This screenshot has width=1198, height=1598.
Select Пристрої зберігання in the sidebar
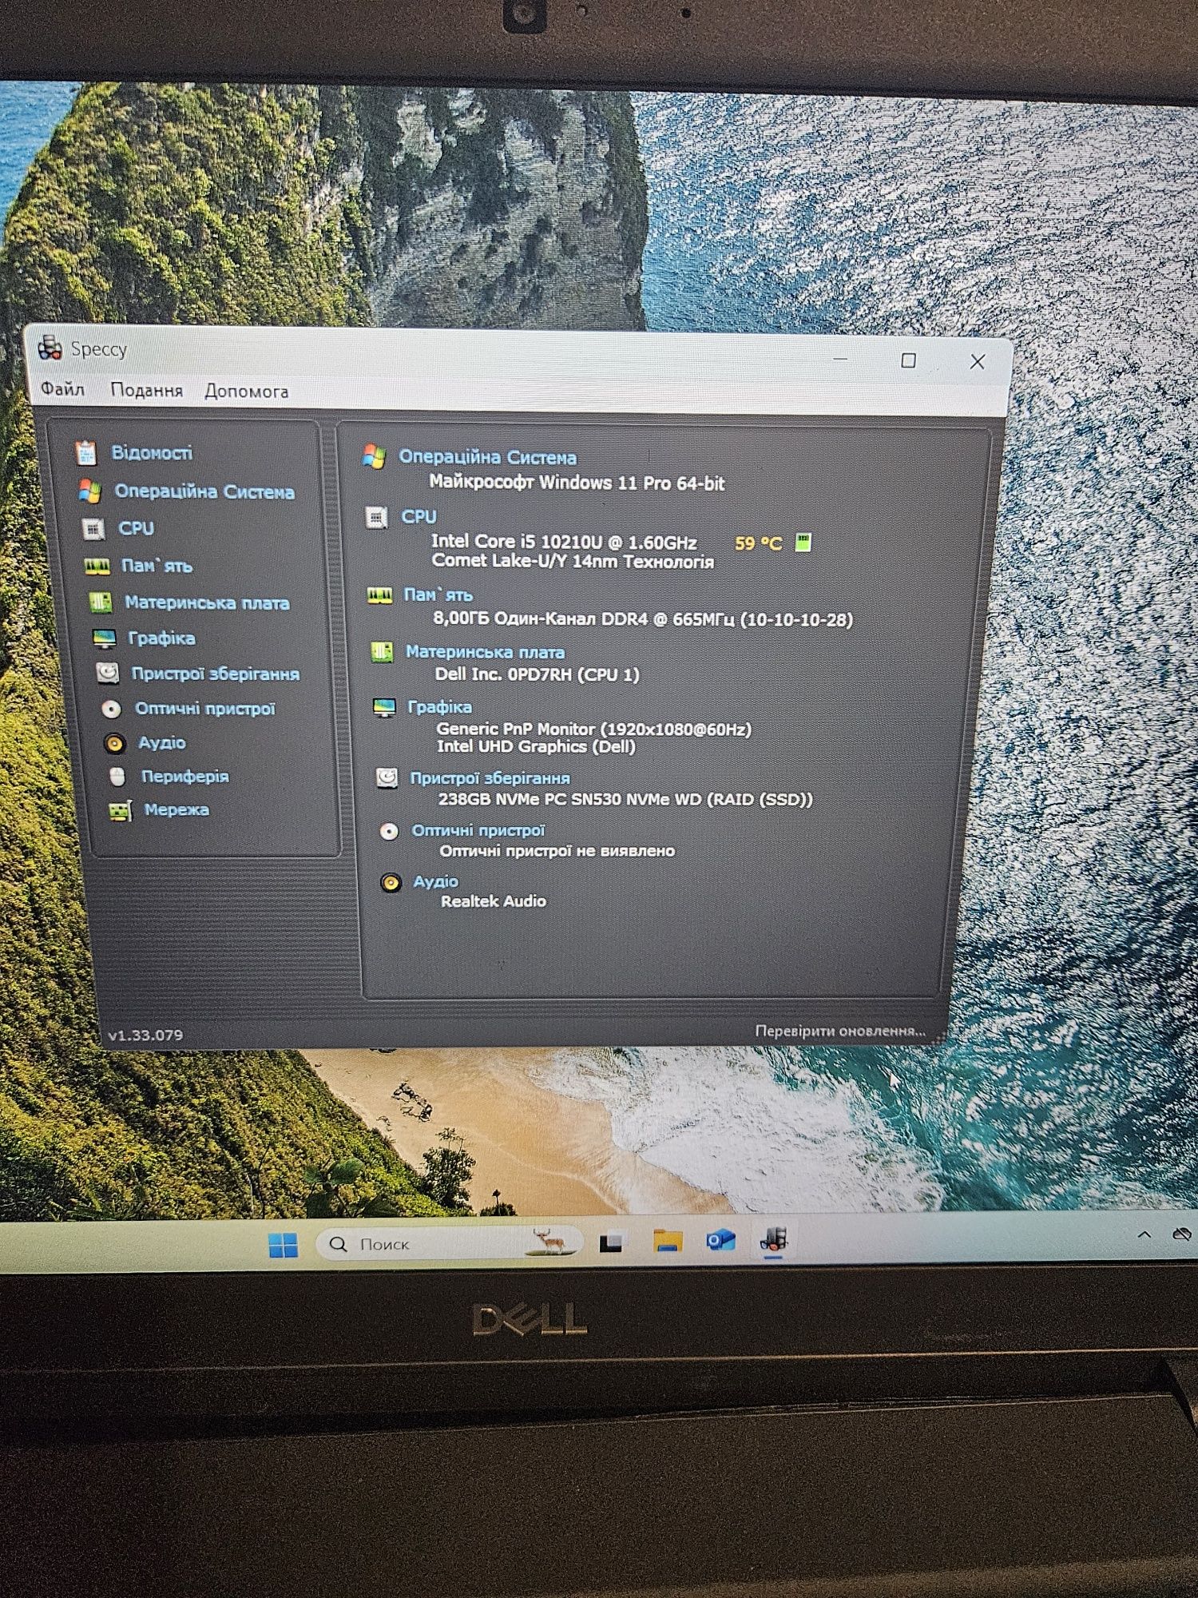coord(216,674)
